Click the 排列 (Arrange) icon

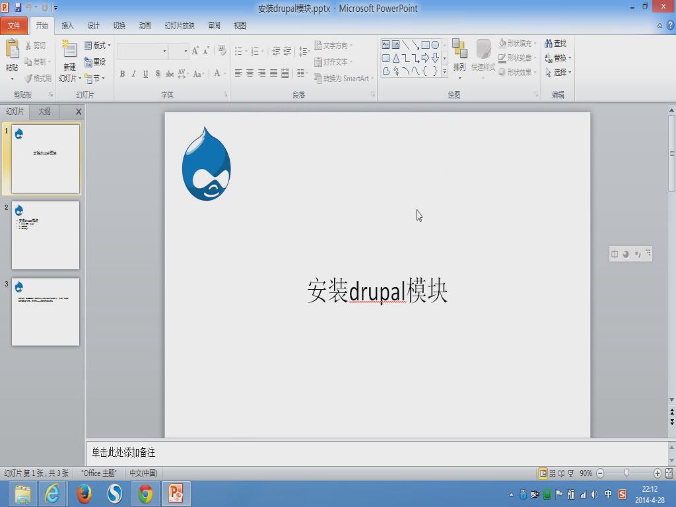coord(459,48)
